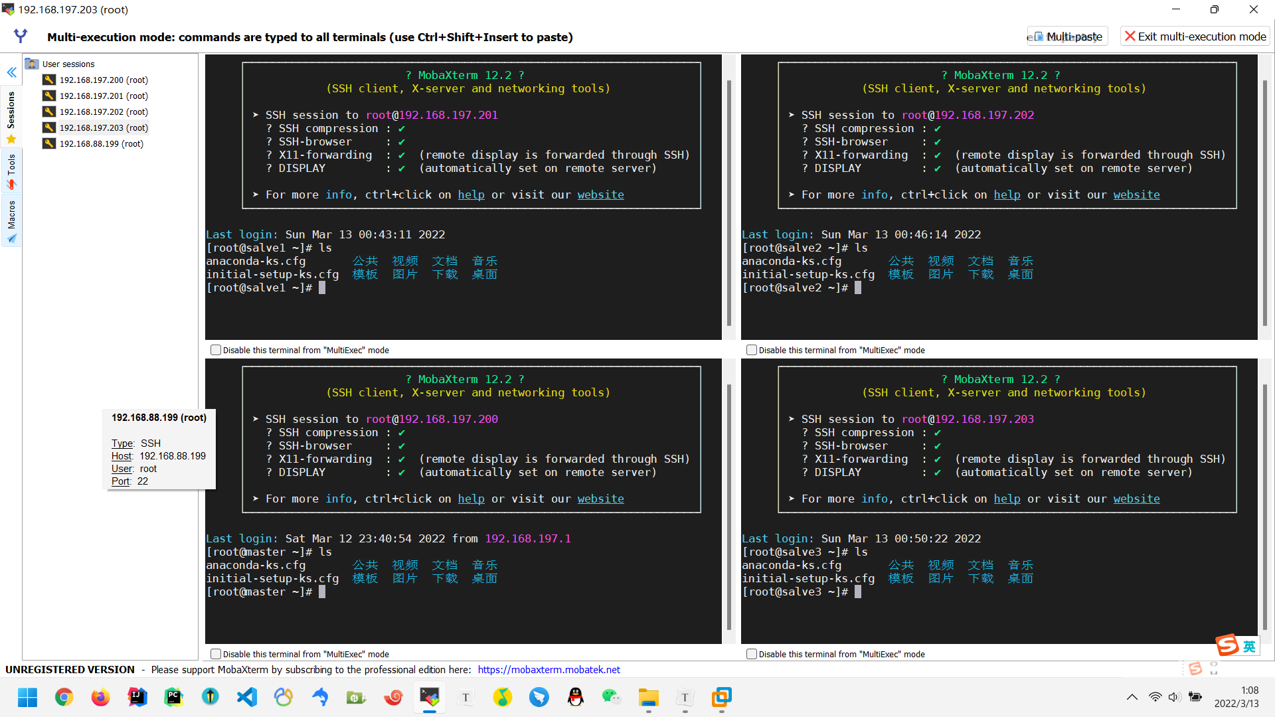This screenshot has width=1275, height=717.
Task: Open help link in salve2 terminal
Action: (x=1007, y=195)
